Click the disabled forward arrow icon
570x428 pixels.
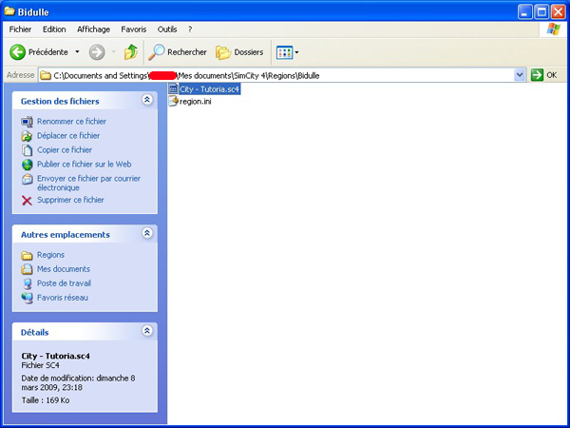point(97,52)
